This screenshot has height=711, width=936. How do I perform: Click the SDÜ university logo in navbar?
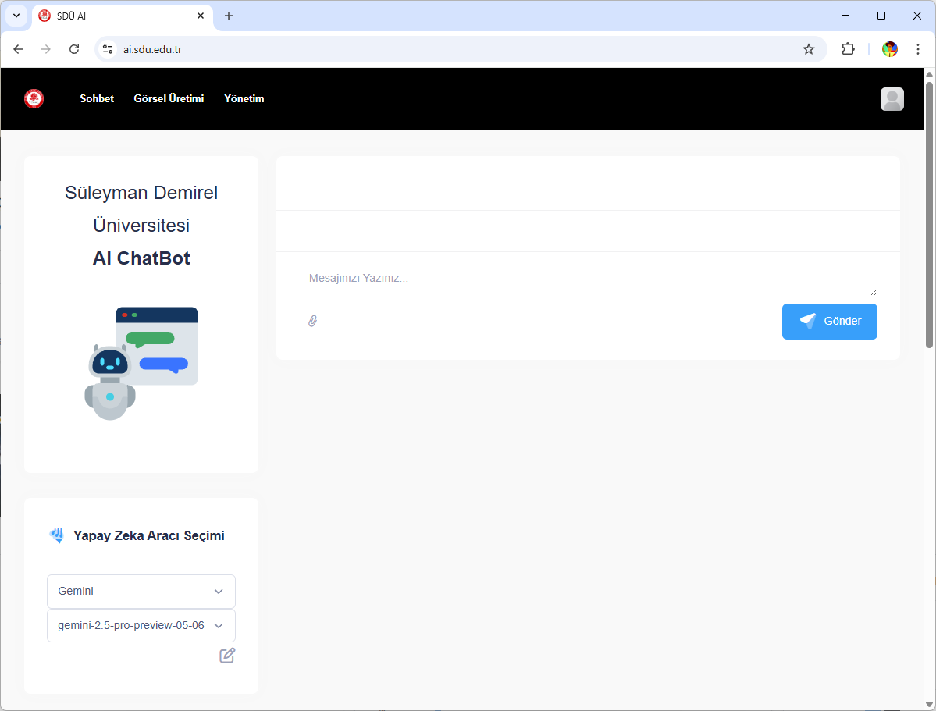pyautogui.click(x=34, y=99)
